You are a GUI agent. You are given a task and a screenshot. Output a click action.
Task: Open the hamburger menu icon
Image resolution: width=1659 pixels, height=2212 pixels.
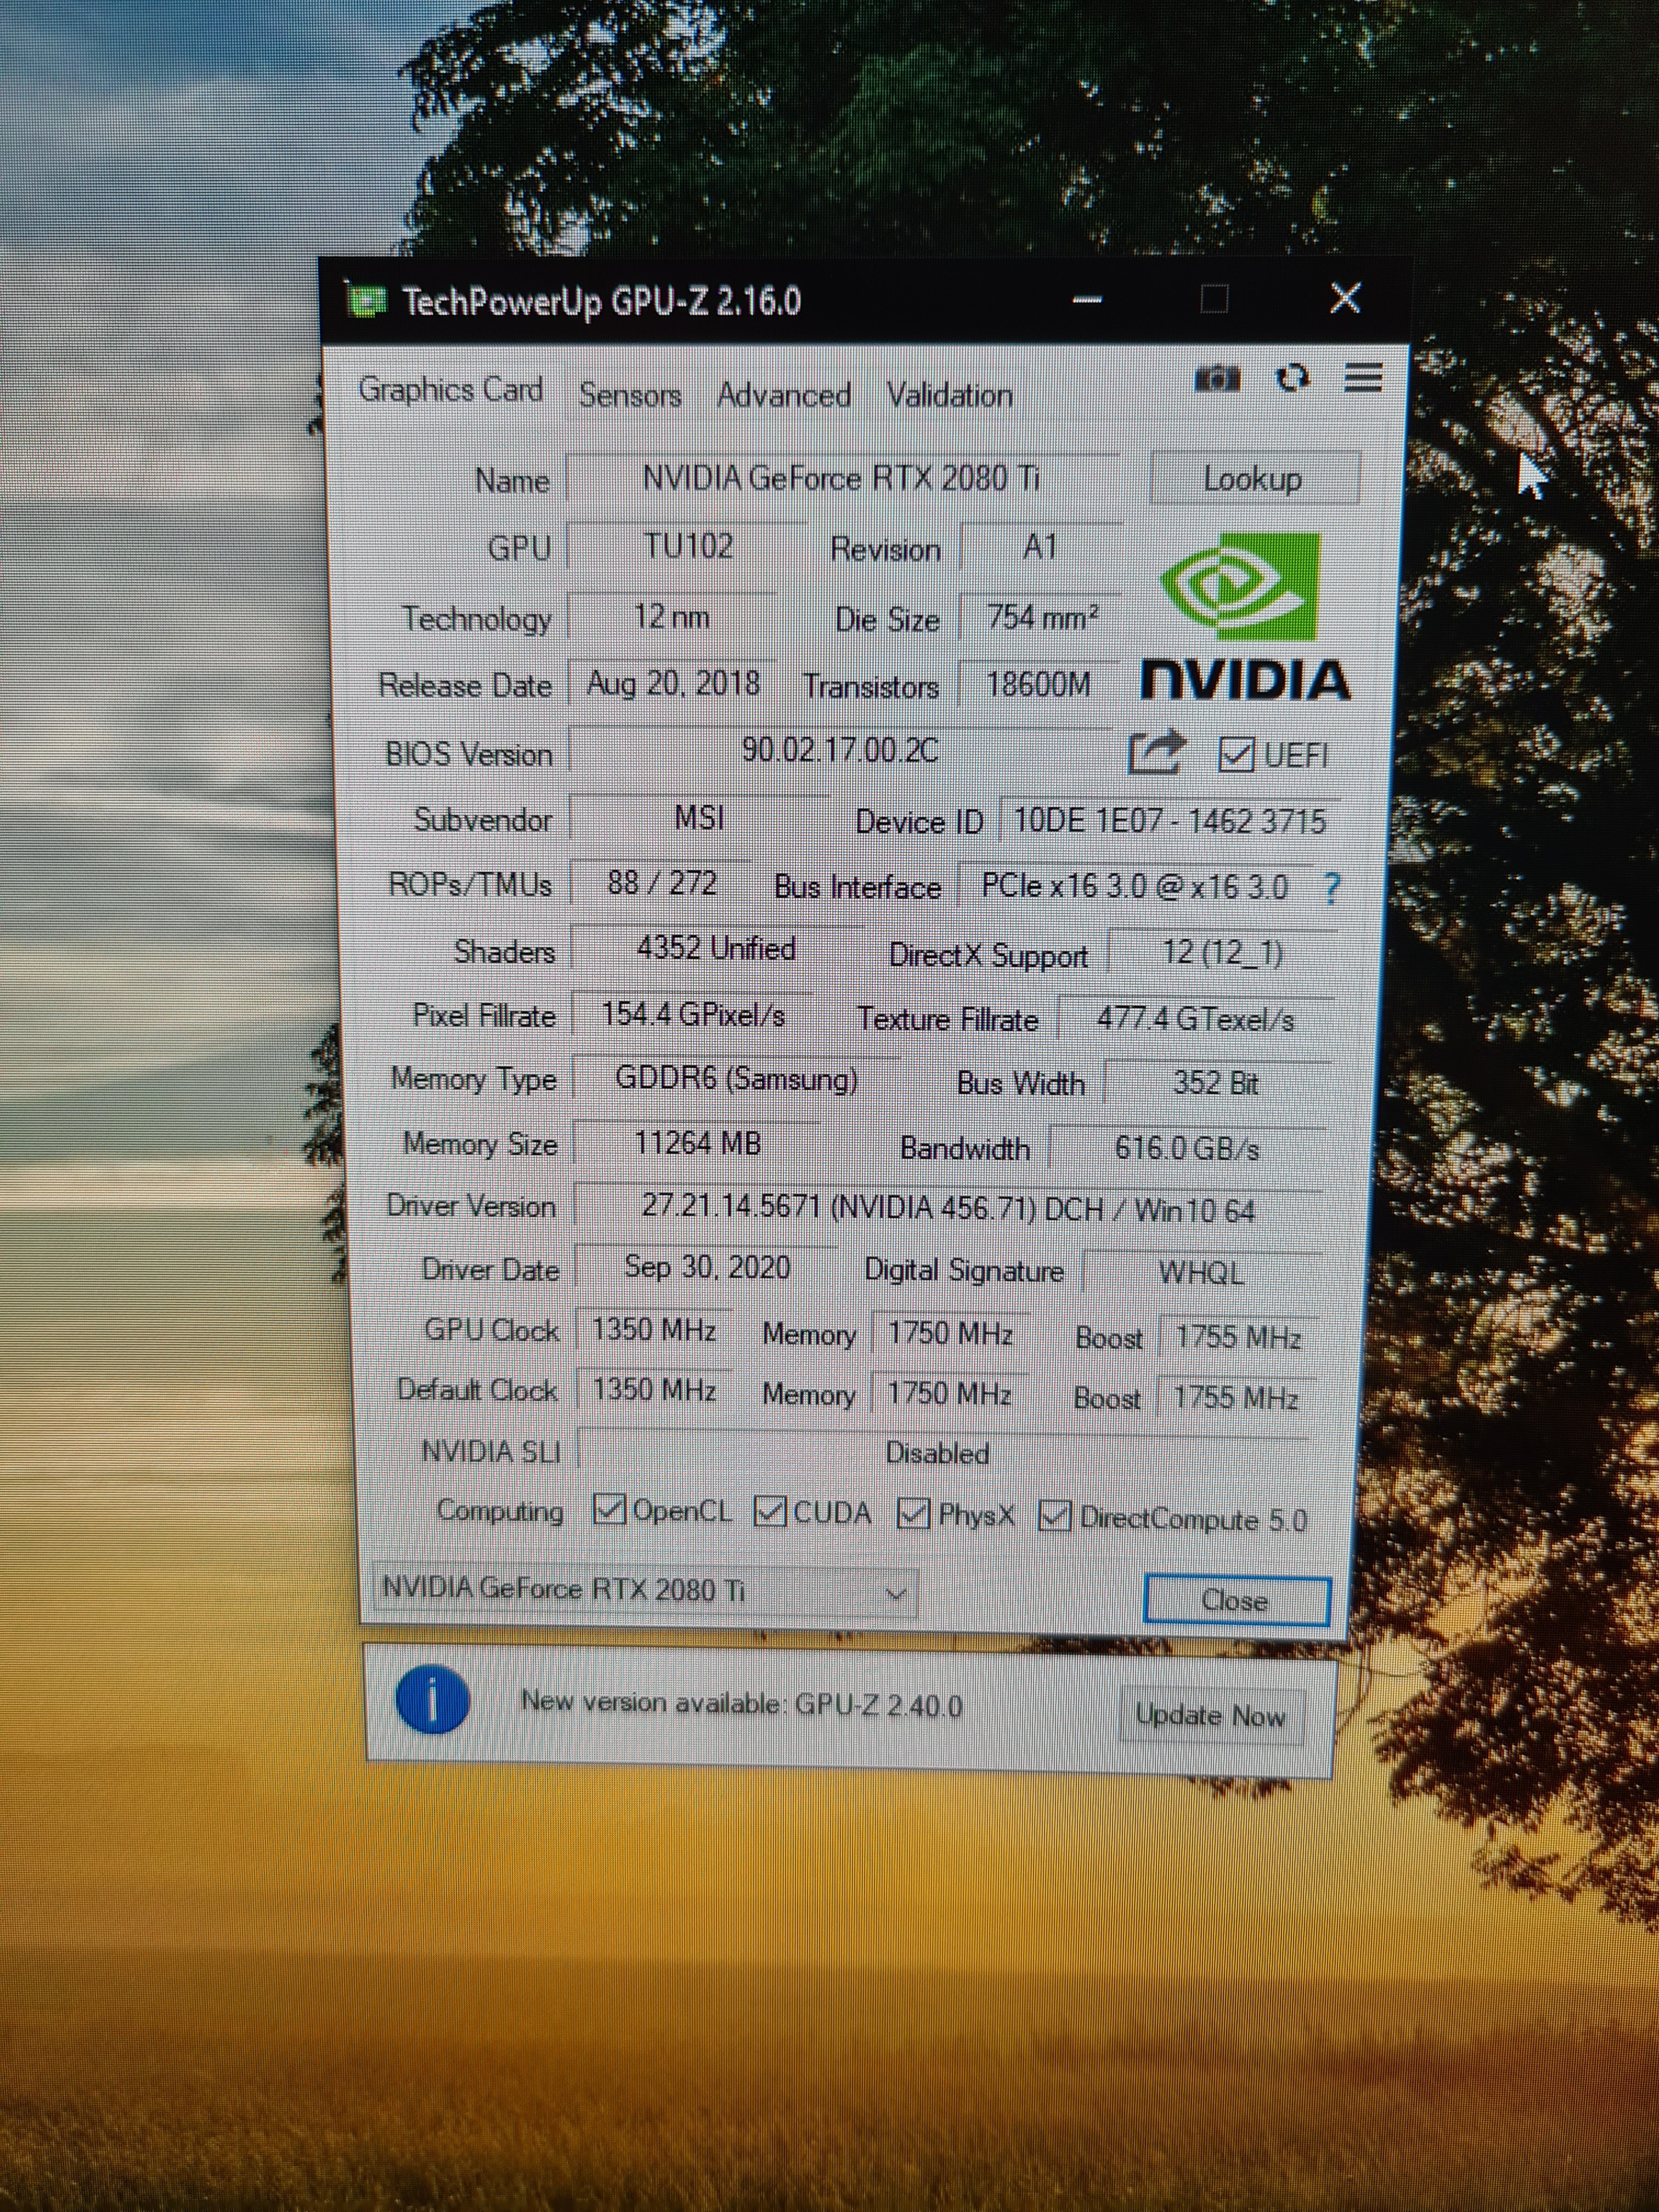[x=1363, y=377]
